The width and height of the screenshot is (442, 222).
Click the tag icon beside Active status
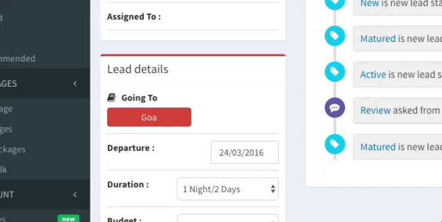click(335, 72)
